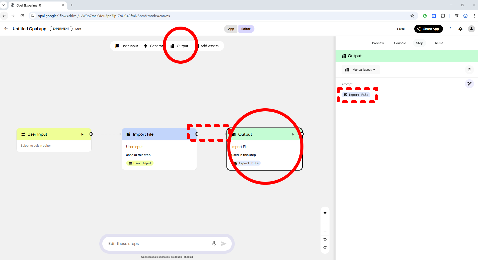This screenshot has height=260, width=478.
Task: Click the Import File chip in Output node
Action: 247,163
